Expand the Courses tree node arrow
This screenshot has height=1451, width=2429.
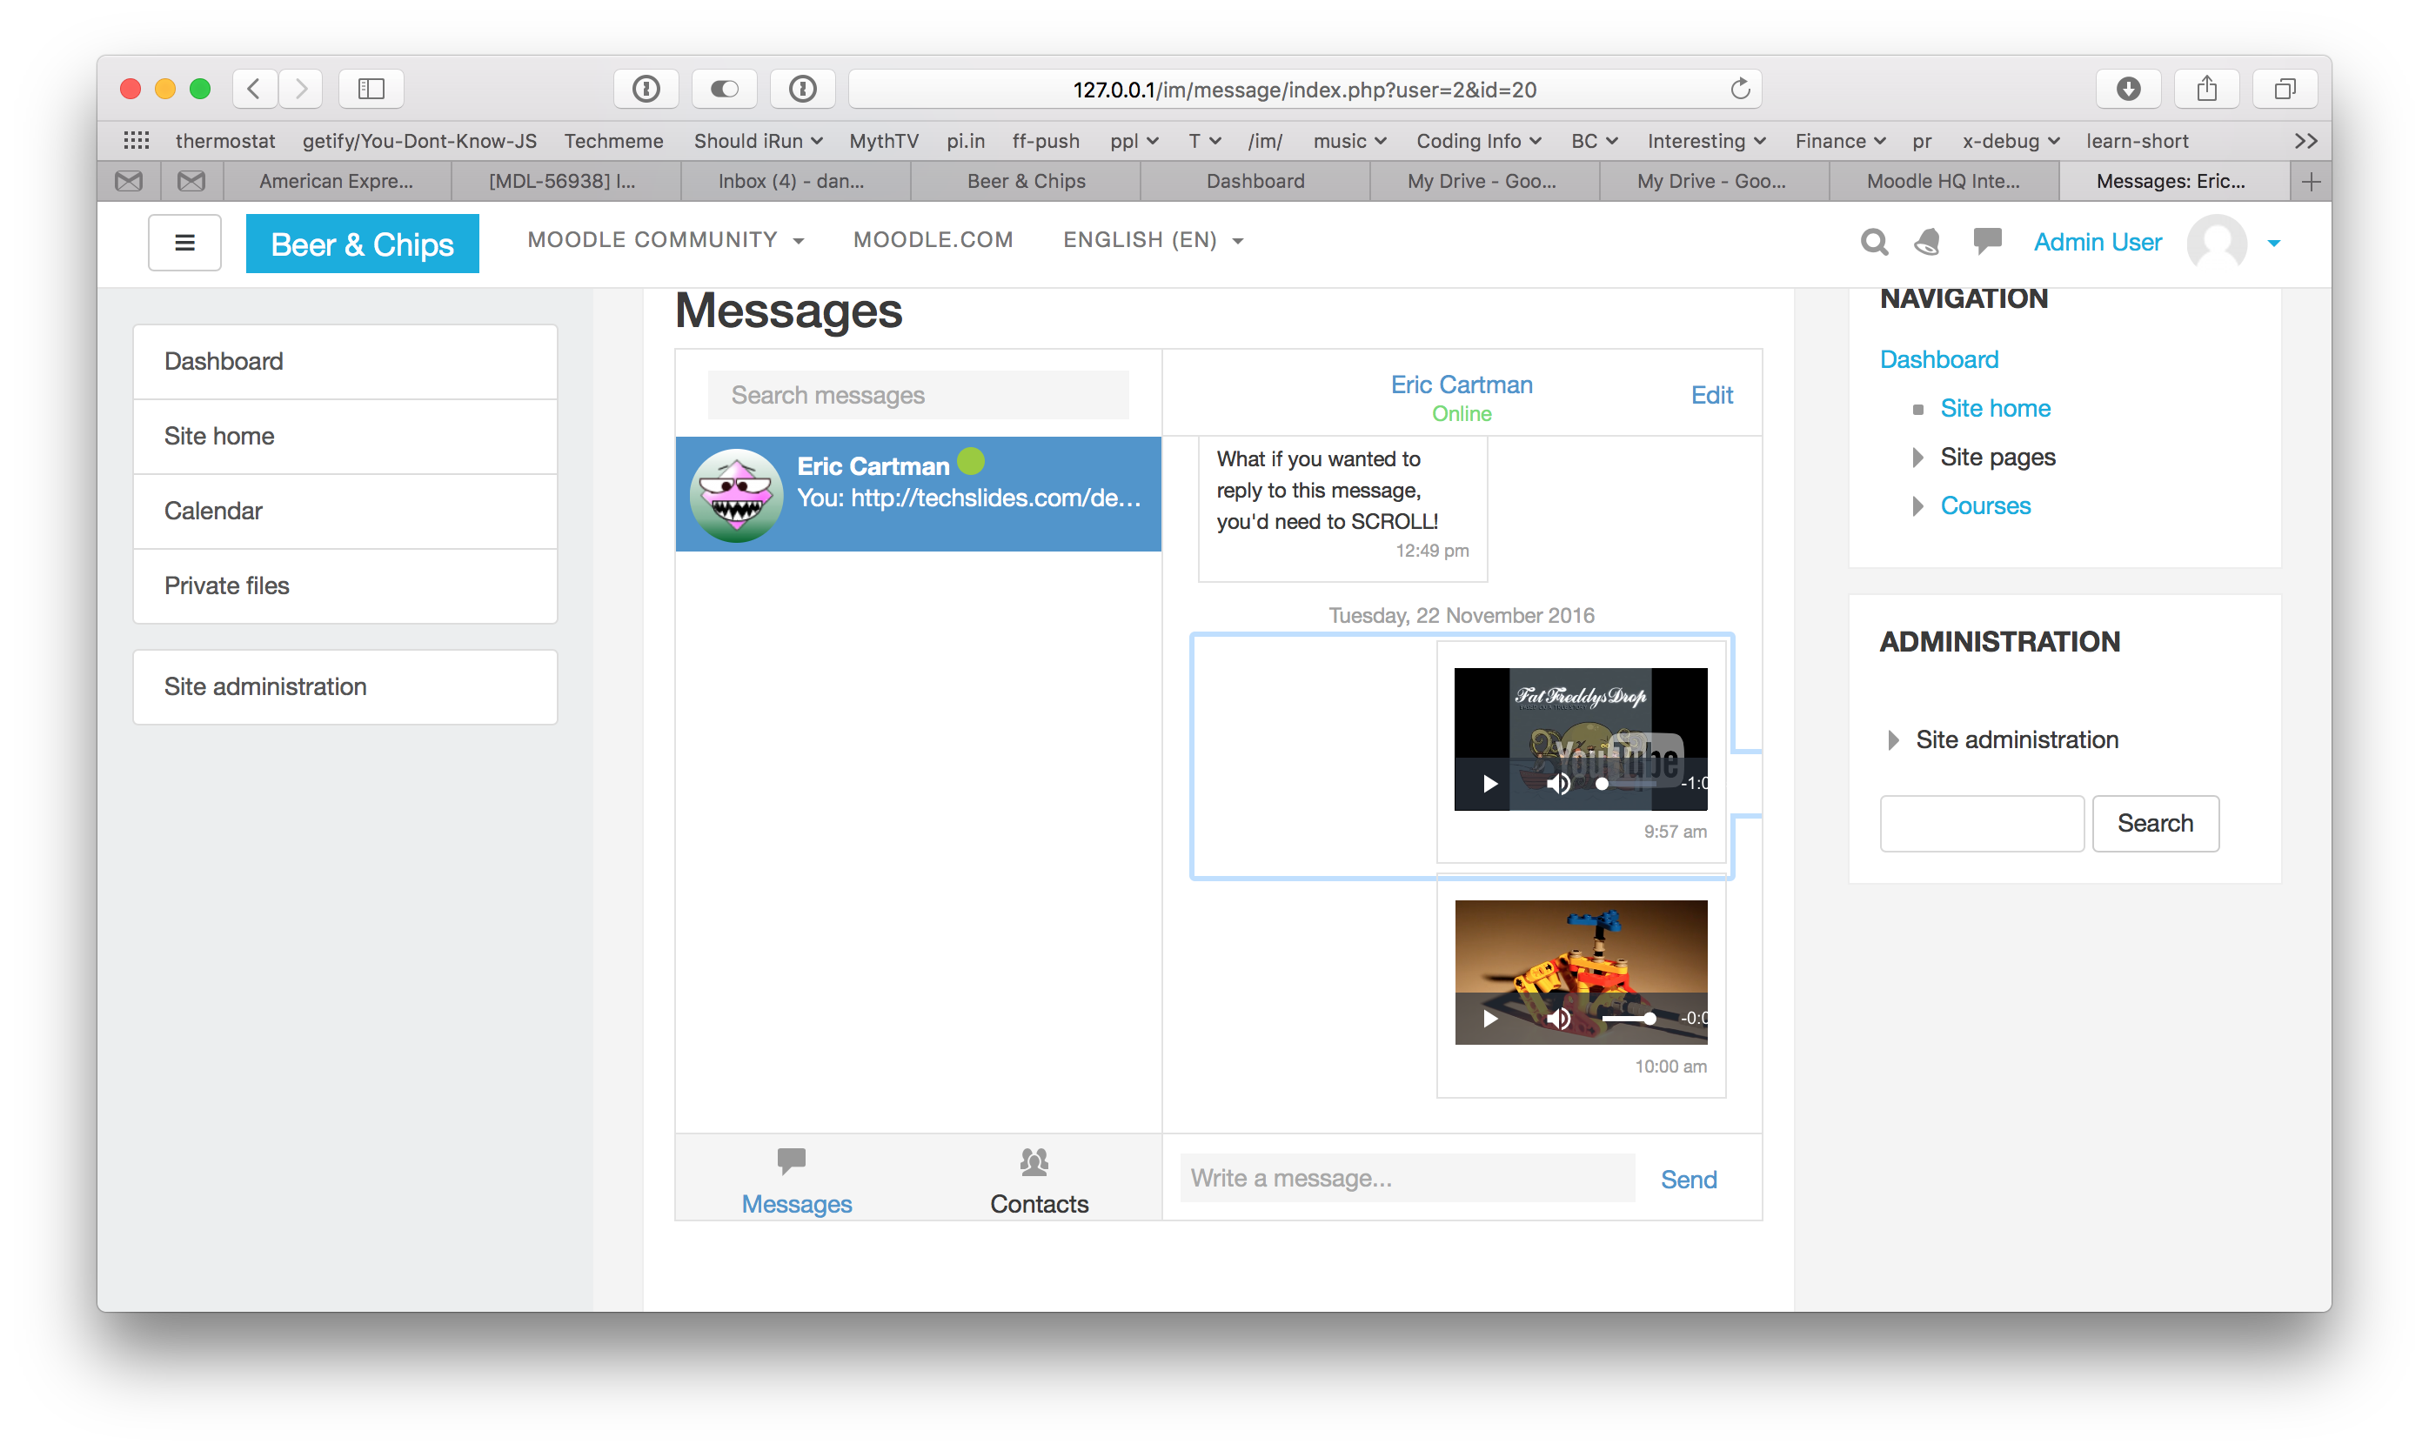tap(1917, 505)
